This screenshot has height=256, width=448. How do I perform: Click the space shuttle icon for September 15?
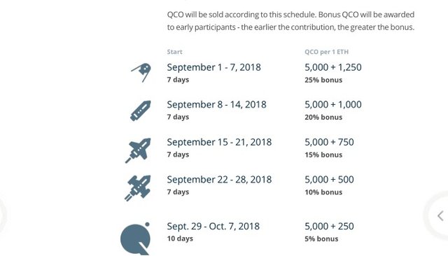pyautogui.click(x=138, y=150)
